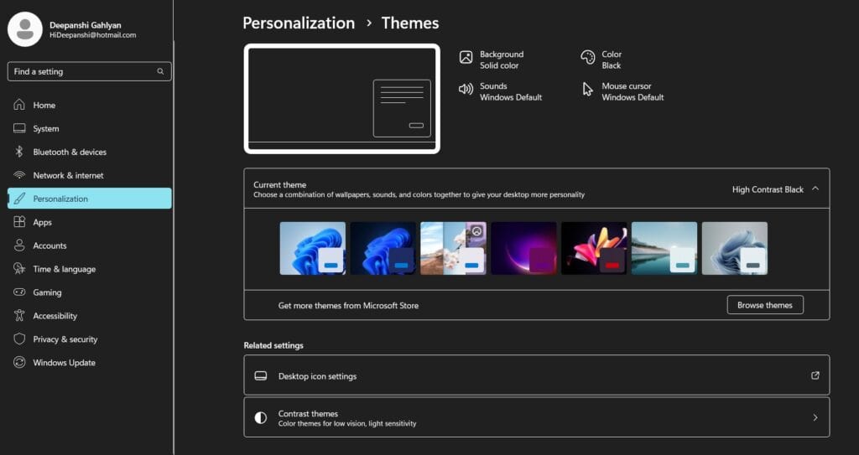Click the Mouse cursor arrow icon
This screenshot has width=859, height=455.
click(x=588, y=90)
